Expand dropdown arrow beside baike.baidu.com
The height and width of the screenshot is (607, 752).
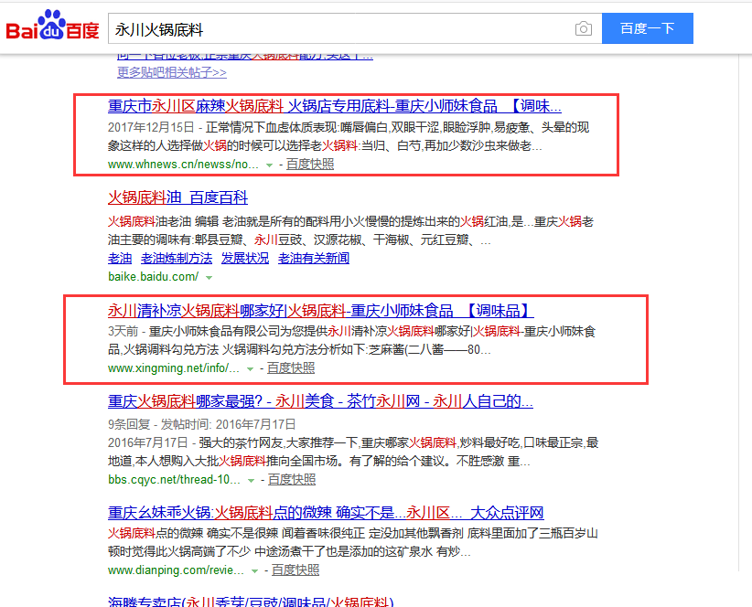(x=209, y=277)
